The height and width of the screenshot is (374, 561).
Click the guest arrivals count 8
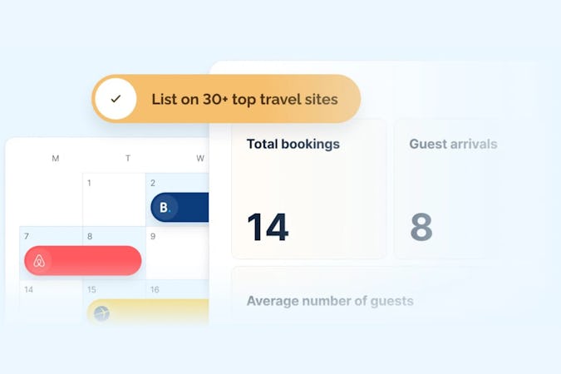[x=421, y=227]
